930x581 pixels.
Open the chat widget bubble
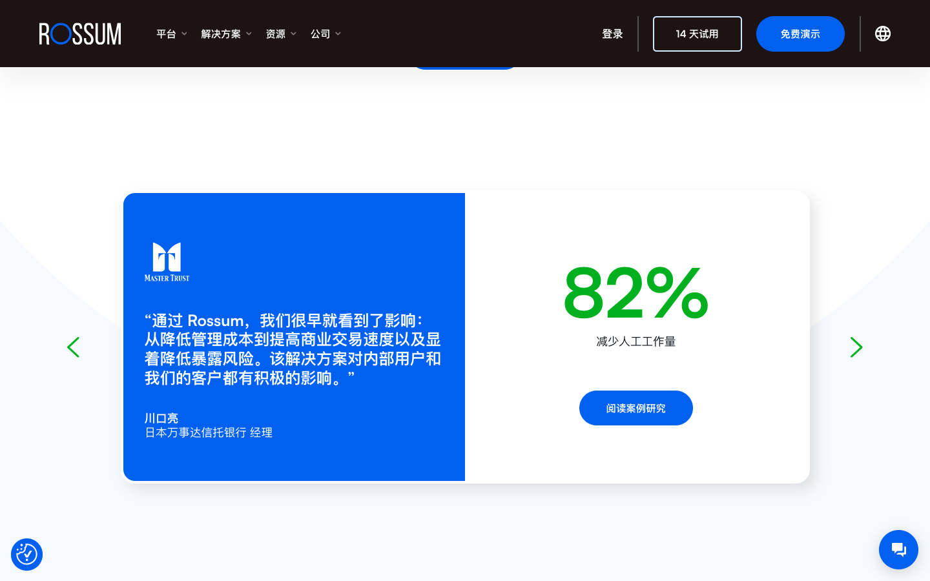(x=898, y=549)
